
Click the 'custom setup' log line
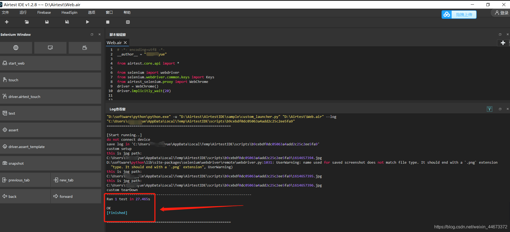coord(119,149)
